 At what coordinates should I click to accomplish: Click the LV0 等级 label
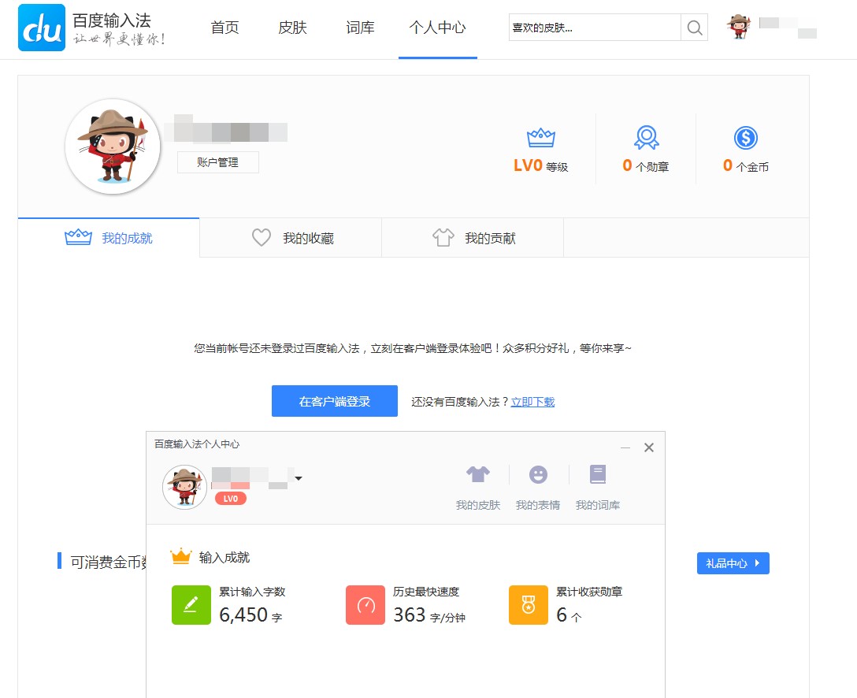(x=540, y=165)
